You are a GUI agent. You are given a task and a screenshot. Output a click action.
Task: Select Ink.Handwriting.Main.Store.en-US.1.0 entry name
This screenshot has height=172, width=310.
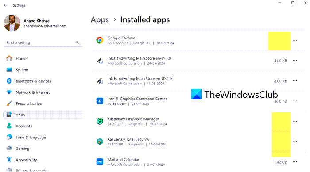[x=139, y=79]
